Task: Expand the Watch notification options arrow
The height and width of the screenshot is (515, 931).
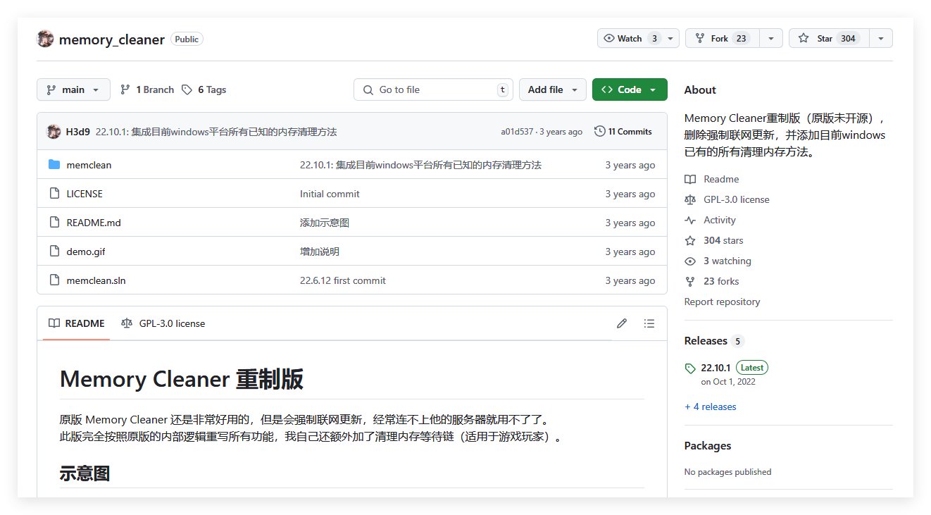Action: click(x=670, y=38)
